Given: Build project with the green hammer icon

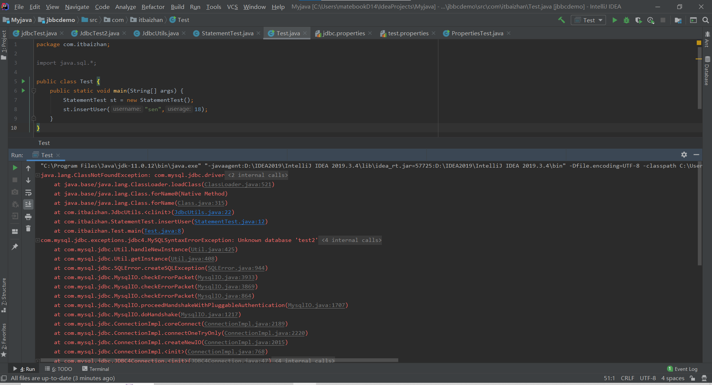Looking at the screenshot, I should click(x=561, y=20).
